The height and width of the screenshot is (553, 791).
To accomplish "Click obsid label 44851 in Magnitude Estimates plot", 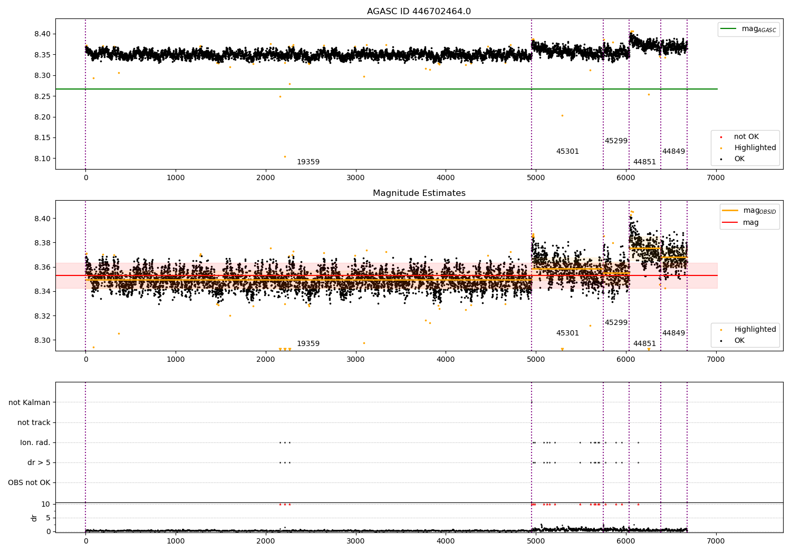I will click(644, 344).
